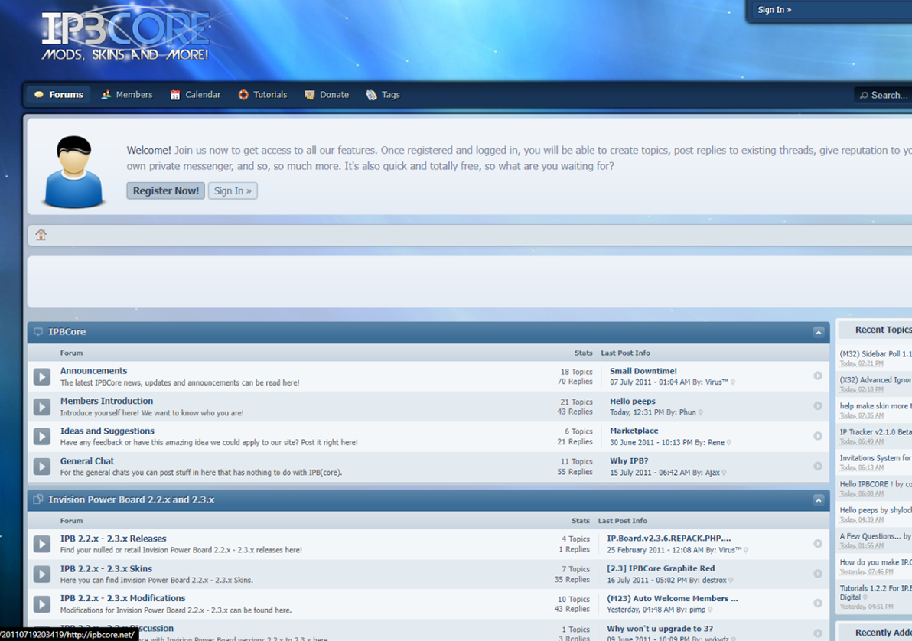Image resolution: width=912 pixels, height=641 pixels.
Task: Click the guest user avatar image
Action: [x=73, y=172]
